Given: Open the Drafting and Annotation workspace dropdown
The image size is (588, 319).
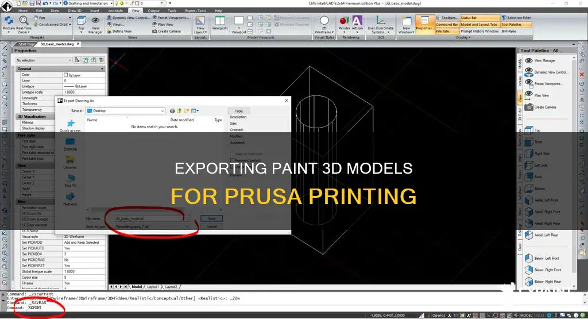Looking at the screenshot, I should pyautogui.click(x=111, y=3).
